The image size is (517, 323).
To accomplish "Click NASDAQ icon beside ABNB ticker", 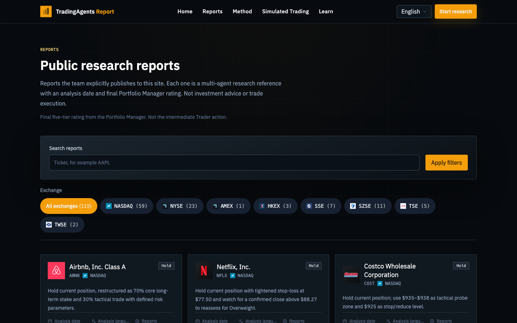I will tap(85, 276).
